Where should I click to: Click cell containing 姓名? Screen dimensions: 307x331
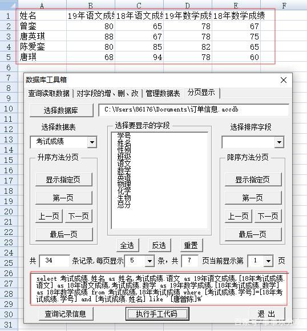[x=42, y=16]
